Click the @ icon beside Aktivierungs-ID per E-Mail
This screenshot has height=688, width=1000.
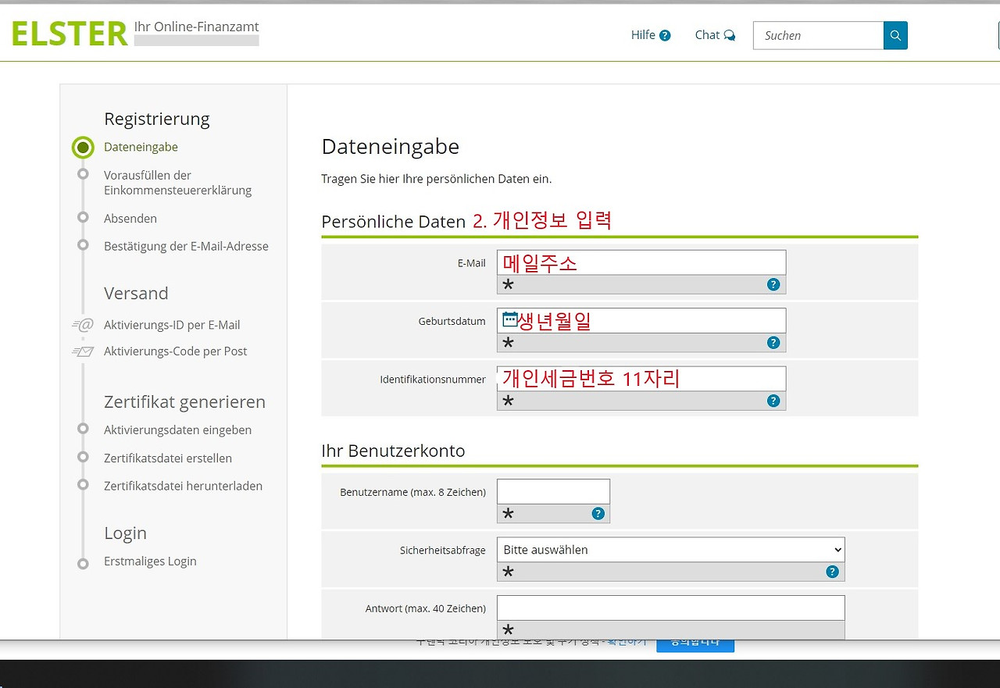tap(83, 325)
